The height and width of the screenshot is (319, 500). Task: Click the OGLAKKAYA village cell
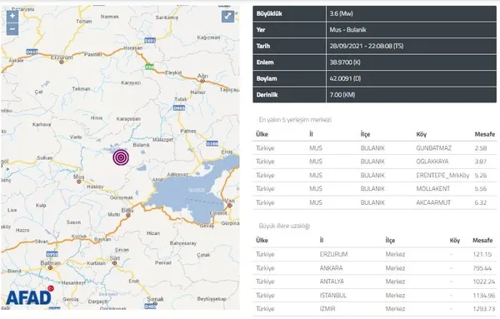(x=432, y=162)
